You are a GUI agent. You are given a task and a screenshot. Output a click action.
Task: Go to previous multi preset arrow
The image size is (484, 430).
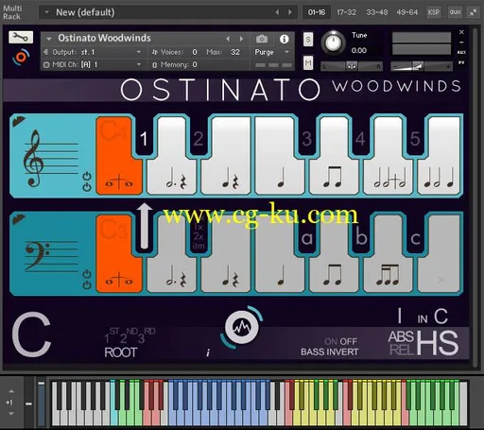pos(277,12)
